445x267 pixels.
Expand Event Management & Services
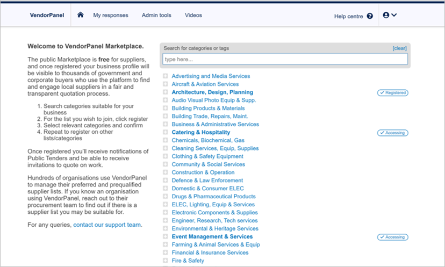(x=166, y=236)
